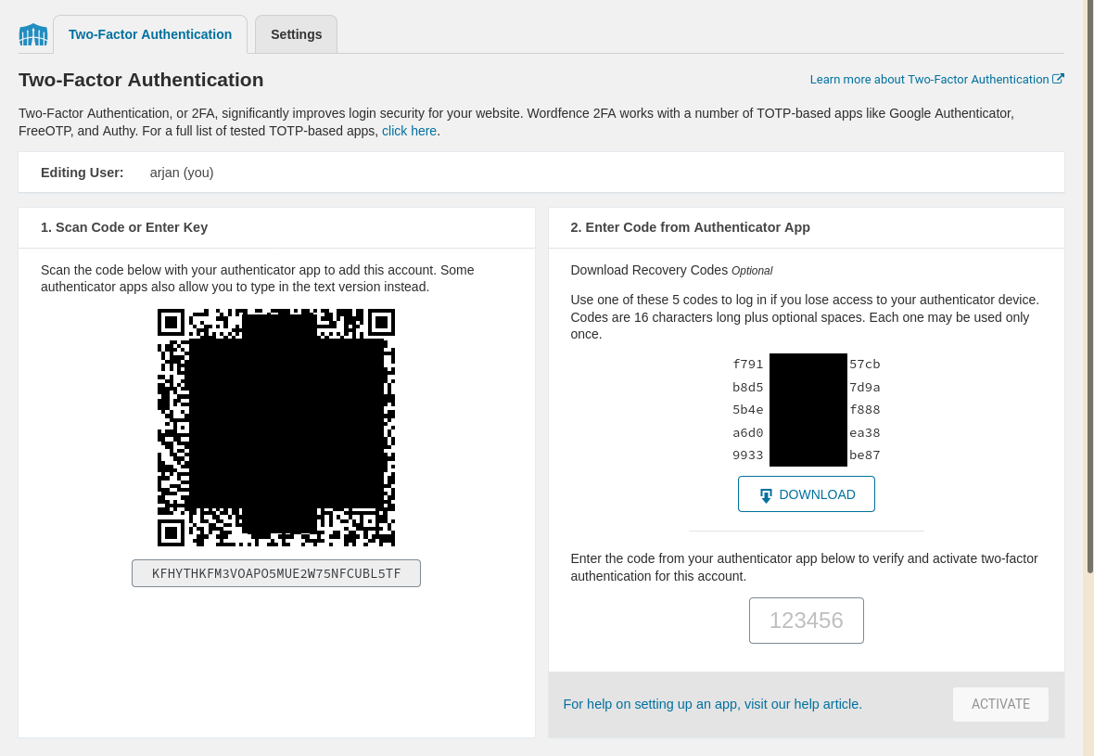Open Learn more about Two-Factor Authentication link

(x=929, y=80)
